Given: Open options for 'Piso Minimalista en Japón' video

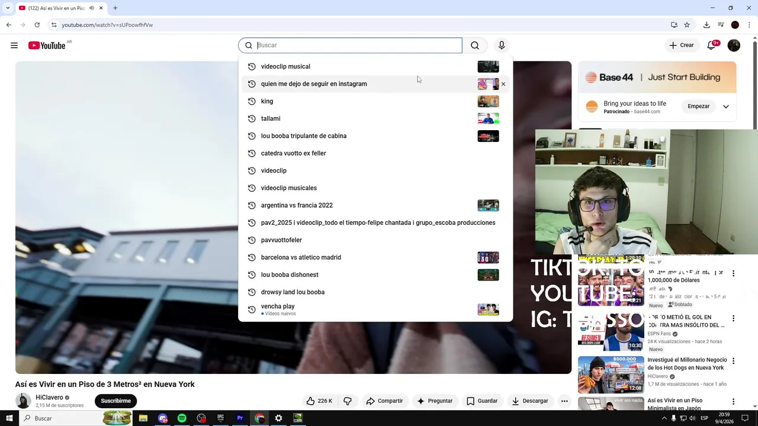Looking at the screenshot, I should pyautogui.click(x=733, y=402).
